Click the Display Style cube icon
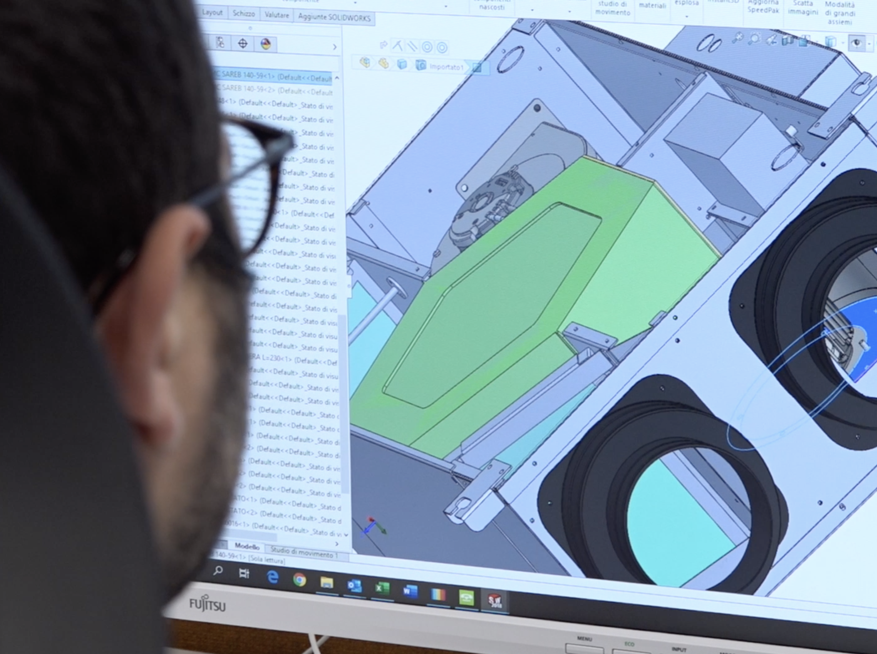 (830, 42)
